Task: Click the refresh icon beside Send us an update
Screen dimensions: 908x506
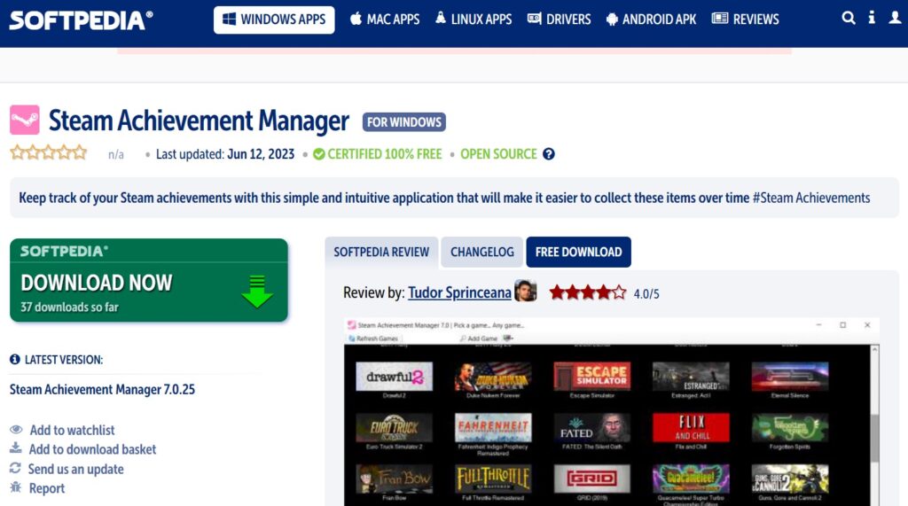Action: [x=15, y=468]
